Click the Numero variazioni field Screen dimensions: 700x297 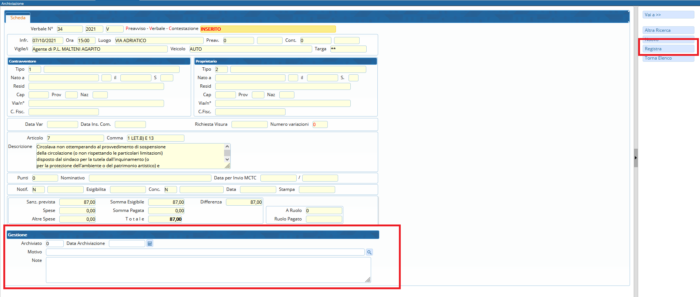click(320, 125)
